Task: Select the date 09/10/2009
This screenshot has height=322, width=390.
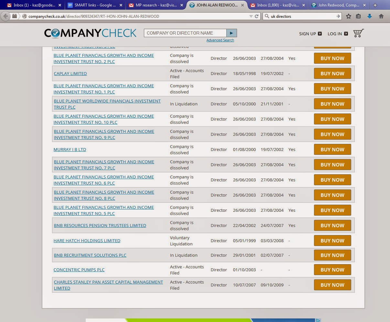Action: coord(272,285)
